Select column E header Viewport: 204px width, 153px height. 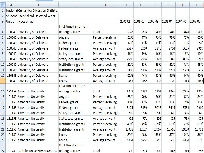coord(127,5)
